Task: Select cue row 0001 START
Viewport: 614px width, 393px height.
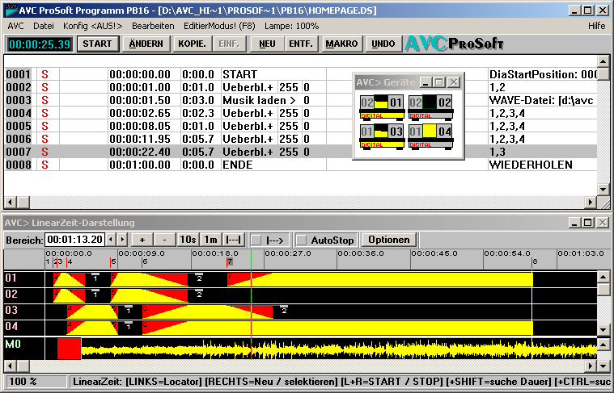Action: click(x=300, y=74)
